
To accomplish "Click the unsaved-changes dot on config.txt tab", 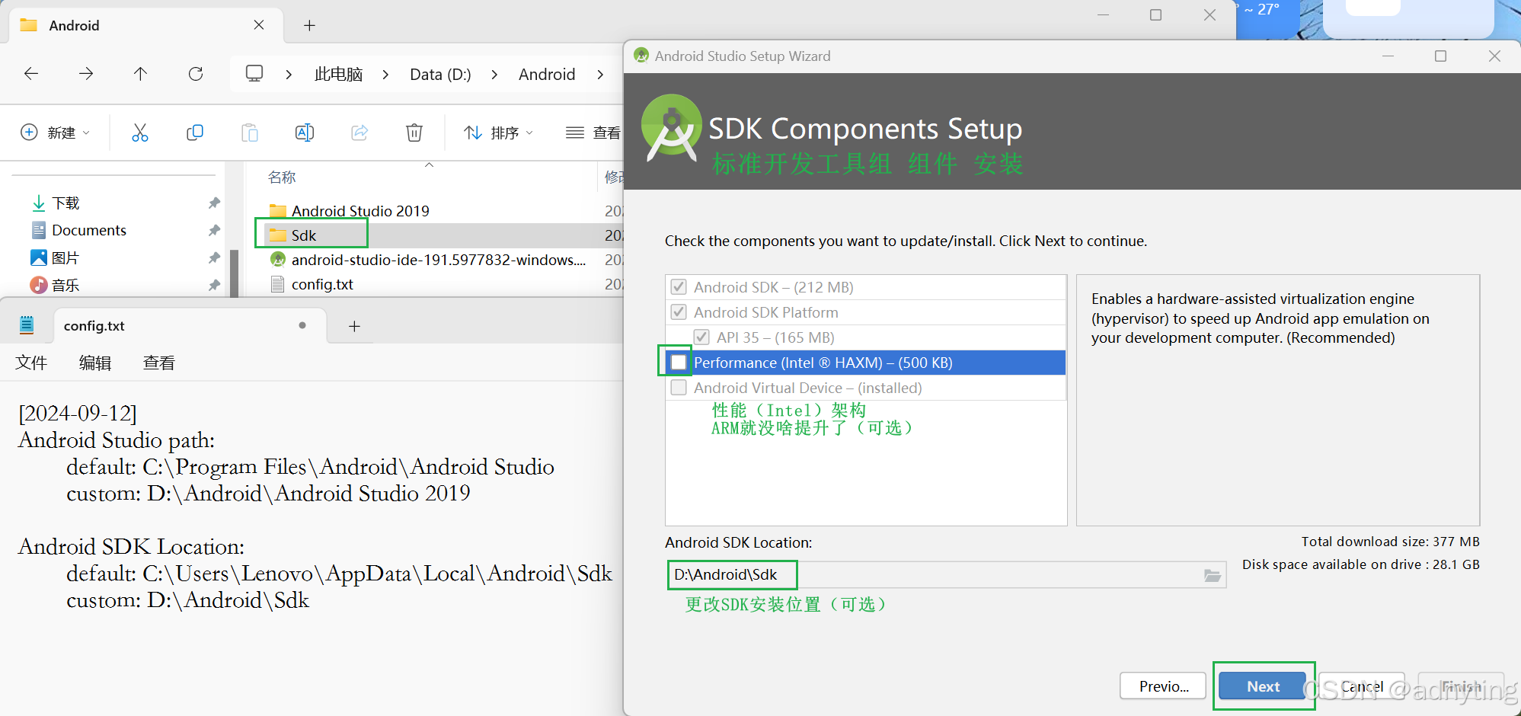I will click(x=302, y=325).
